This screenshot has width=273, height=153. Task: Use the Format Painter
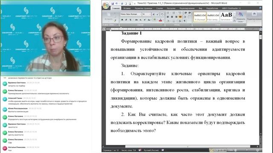click(115, 20)
